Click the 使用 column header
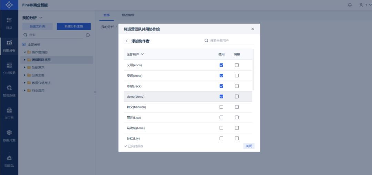This screenshot has width=372, height=175. tap(221, 54)
